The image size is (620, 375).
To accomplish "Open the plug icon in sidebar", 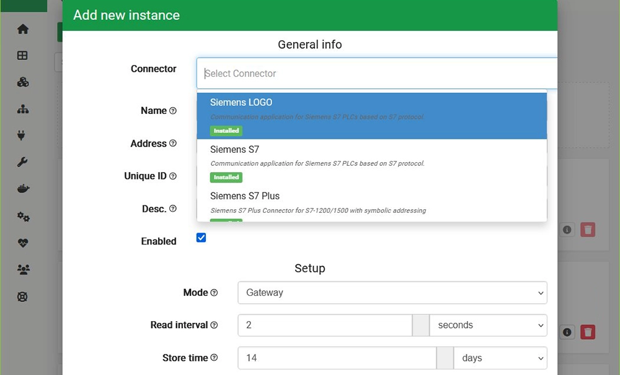I will 21,136.
